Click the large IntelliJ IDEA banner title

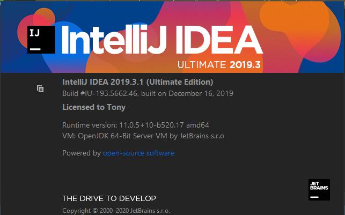coord(163,40)
